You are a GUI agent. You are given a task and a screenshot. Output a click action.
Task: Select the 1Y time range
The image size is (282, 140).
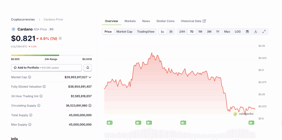(218, 32)
